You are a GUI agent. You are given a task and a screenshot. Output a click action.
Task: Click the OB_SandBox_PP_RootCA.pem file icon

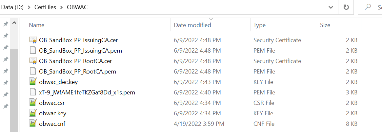click(x=33, y=72)
